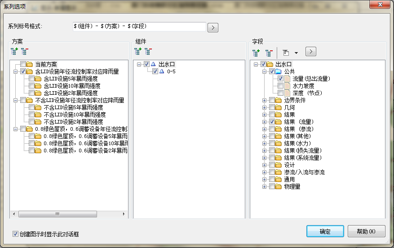Screen dimensions: 394x248
Task: Click folder icon of 结果(水力)
Action: pyautogui.click(x=278, y=143)
